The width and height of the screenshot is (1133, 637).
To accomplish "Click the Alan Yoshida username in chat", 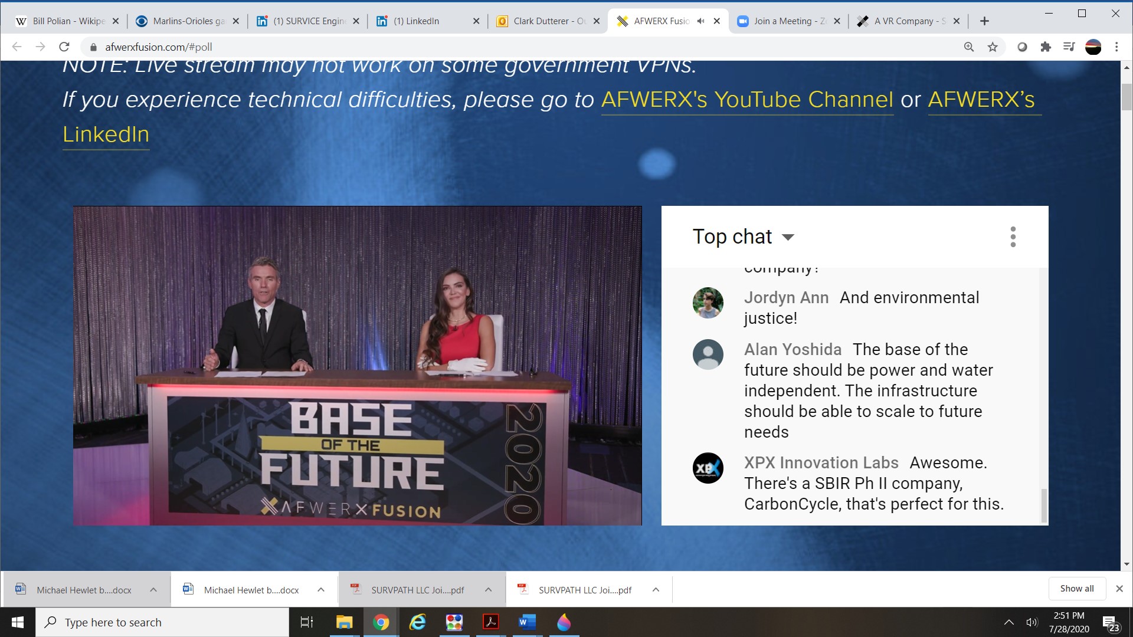I will [x=793, y=349].
